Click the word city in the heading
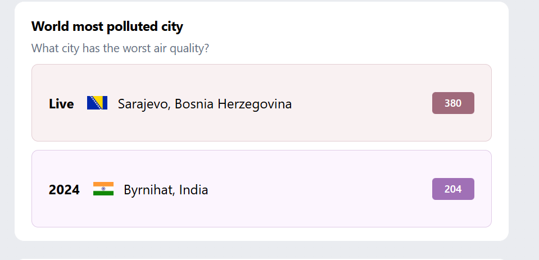 click(171, 26)
